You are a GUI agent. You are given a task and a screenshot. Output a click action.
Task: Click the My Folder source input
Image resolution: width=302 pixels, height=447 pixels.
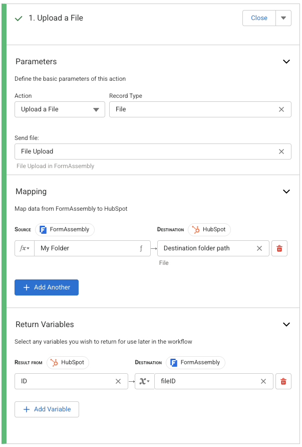(85, 248)
